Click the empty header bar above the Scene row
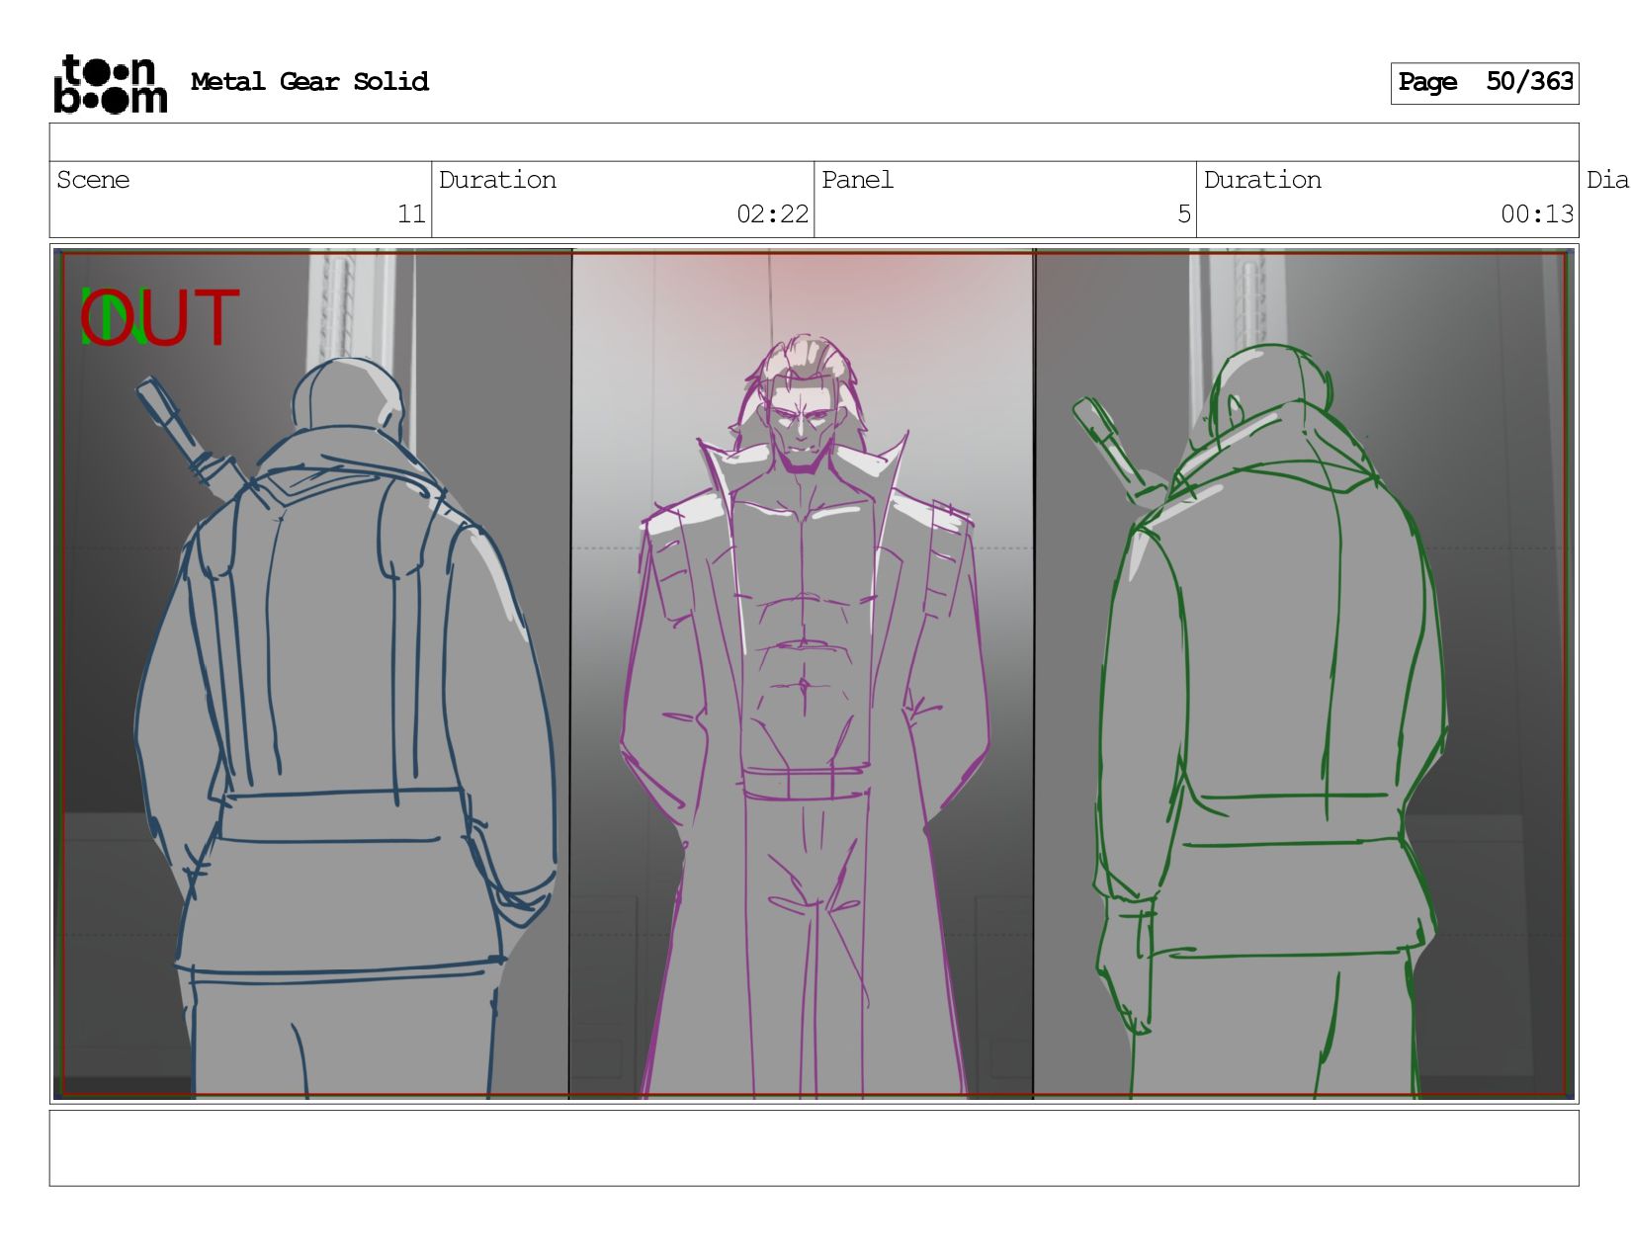Screen dimensions: 1631x1260 click(814, 142)
